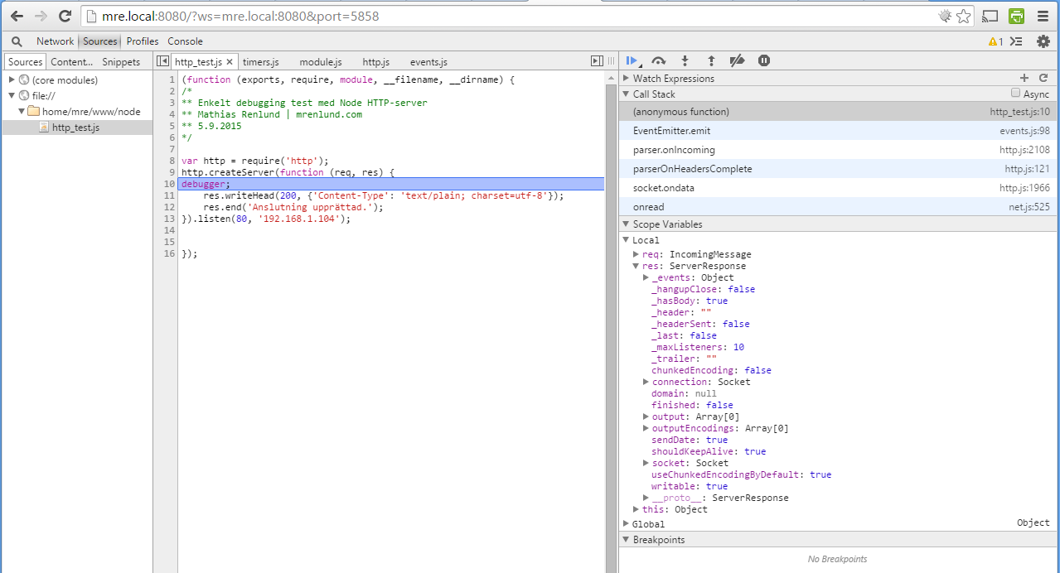Image resolution: width=1060 pixels, height=573 pixels.
Task: Expand the req IncomingMessage variable
Action: pyautogui.click(x=636, y=254)
